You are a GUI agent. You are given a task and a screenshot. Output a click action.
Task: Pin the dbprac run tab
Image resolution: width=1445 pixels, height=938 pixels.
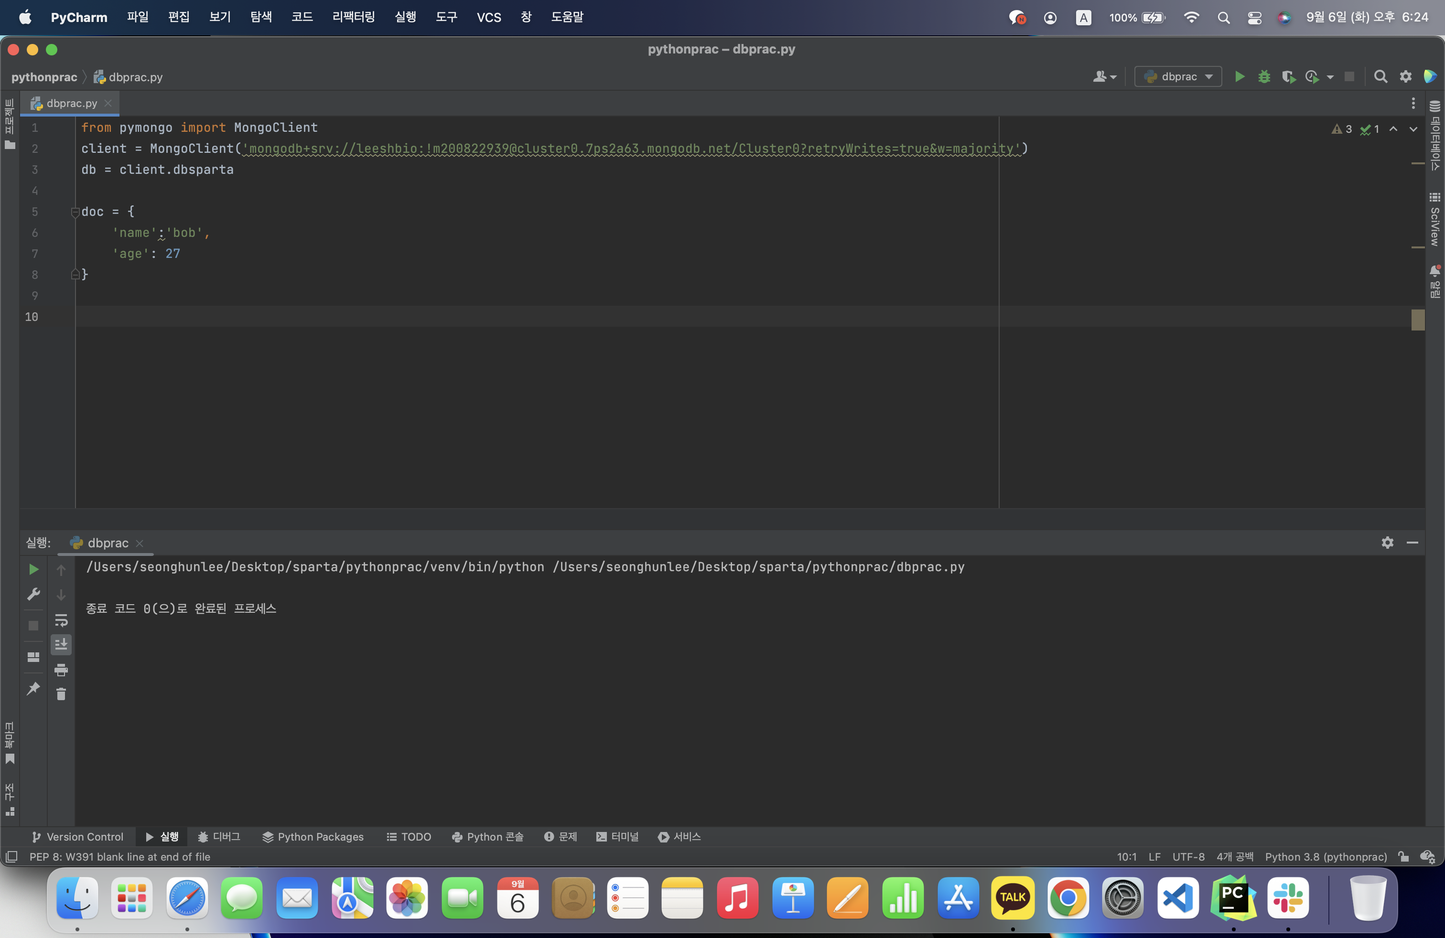[x=33, y=689]
